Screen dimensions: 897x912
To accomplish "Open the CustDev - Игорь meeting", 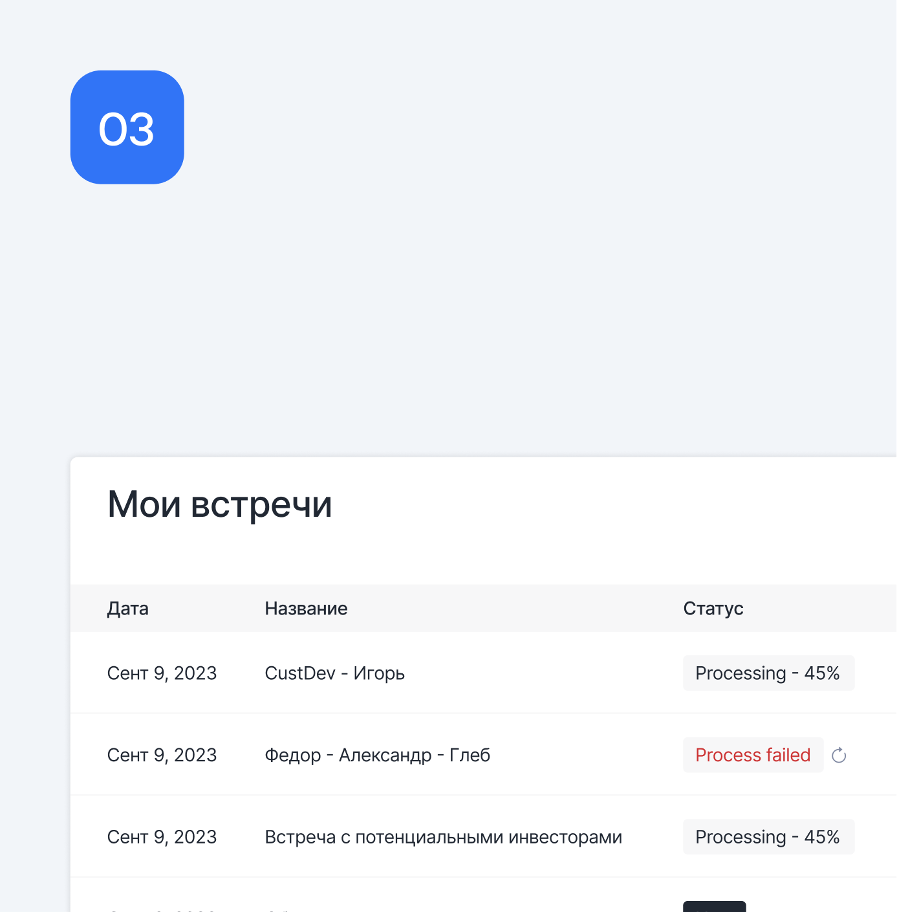I will coord(334,673).
